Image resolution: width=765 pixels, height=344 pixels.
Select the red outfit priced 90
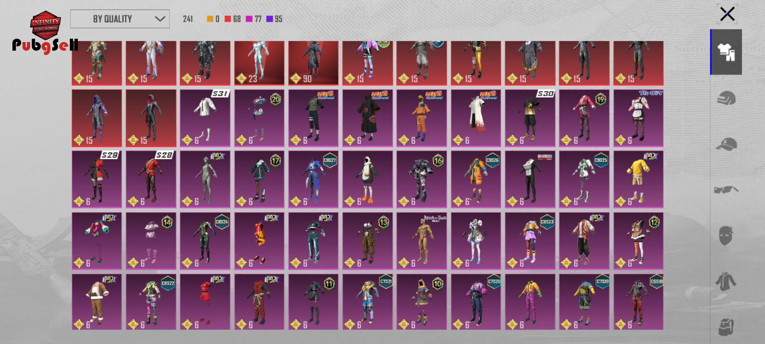pos(313,63)
